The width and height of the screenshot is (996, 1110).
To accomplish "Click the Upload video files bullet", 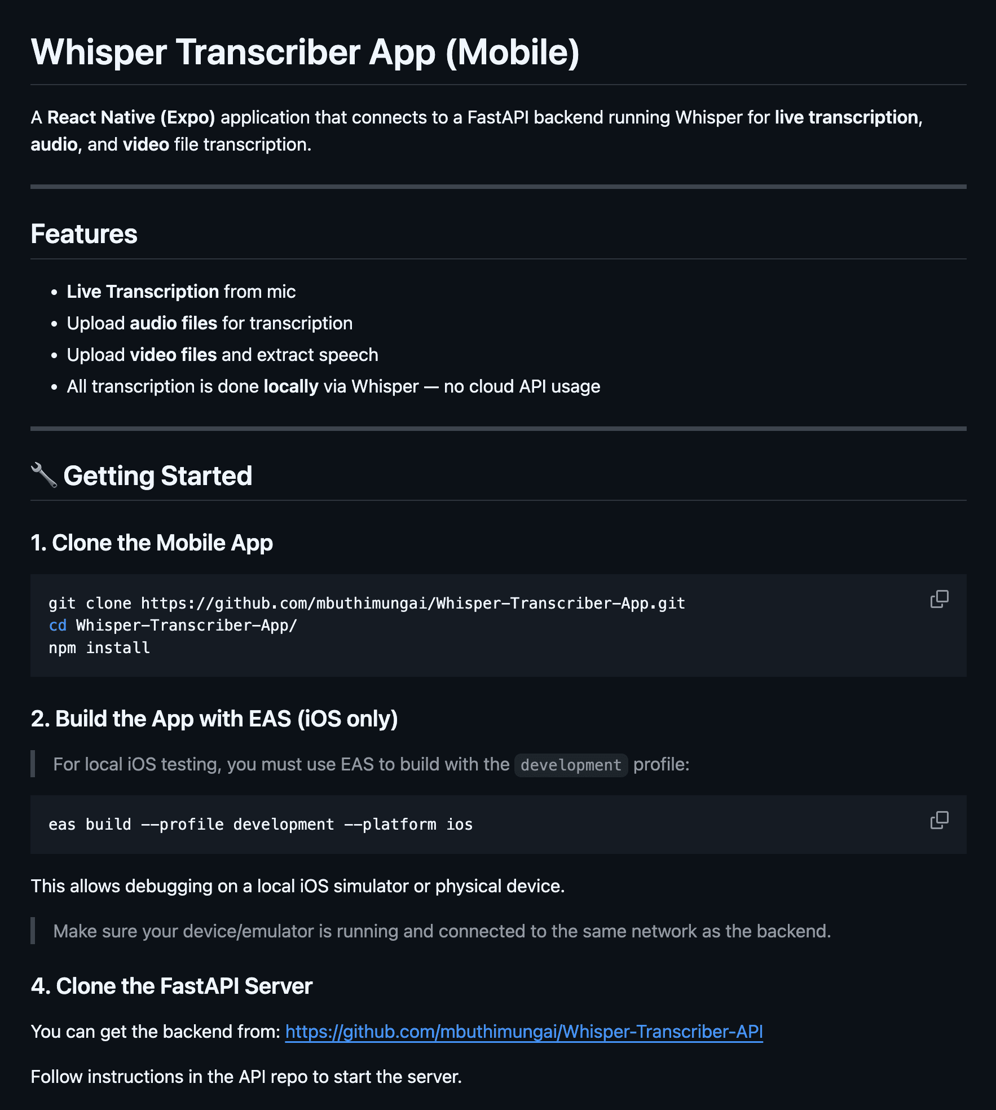I will (222, 354).
